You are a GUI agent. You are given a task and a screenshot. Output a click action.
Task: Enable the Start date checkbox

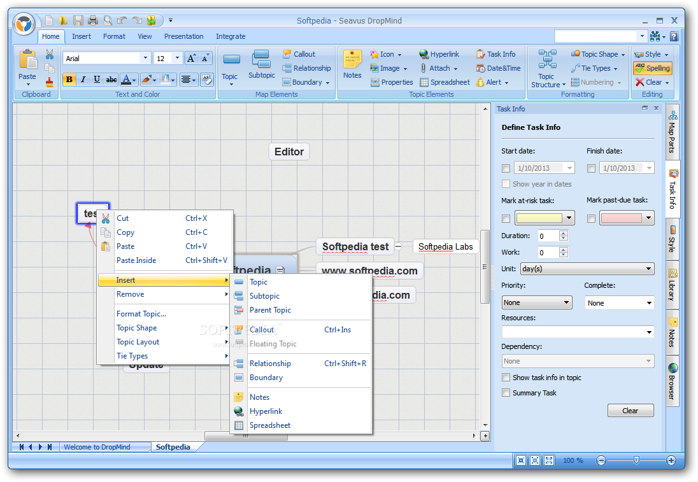pyautogui.click(x=506, y=168)
